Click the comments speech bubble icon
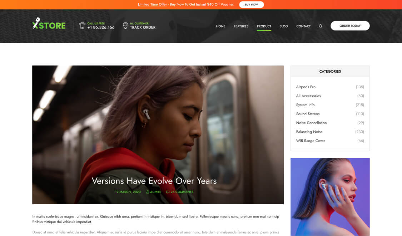402x236 pixels. pos(168,192)
